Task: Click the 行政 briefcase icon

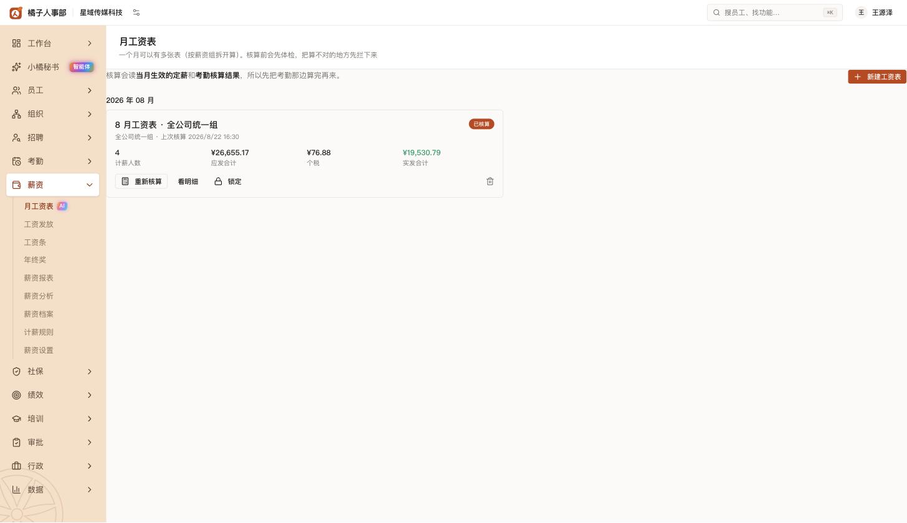Action: [x=17, y=466]
